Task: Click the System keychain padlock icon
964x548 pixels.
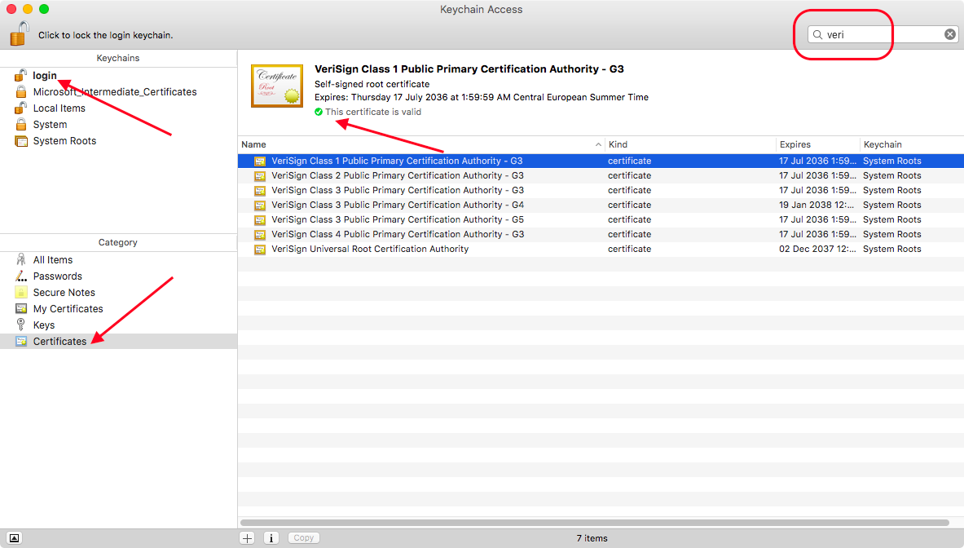Action: point(21,124)
